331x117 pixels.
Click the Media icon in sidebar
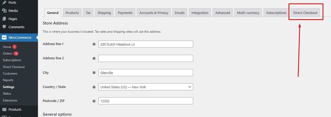click(4, 11)
